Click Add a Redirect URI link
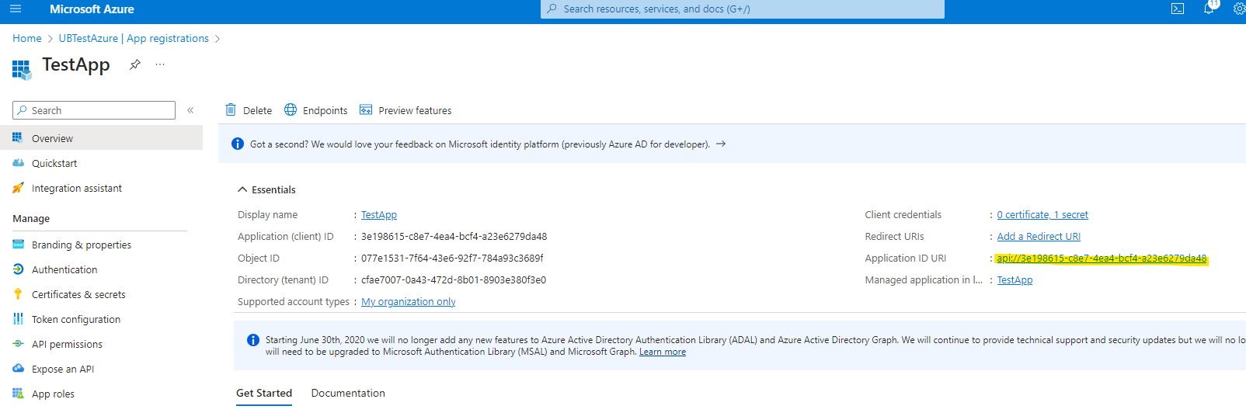 pyautogui.click(x=1039, y=236)
